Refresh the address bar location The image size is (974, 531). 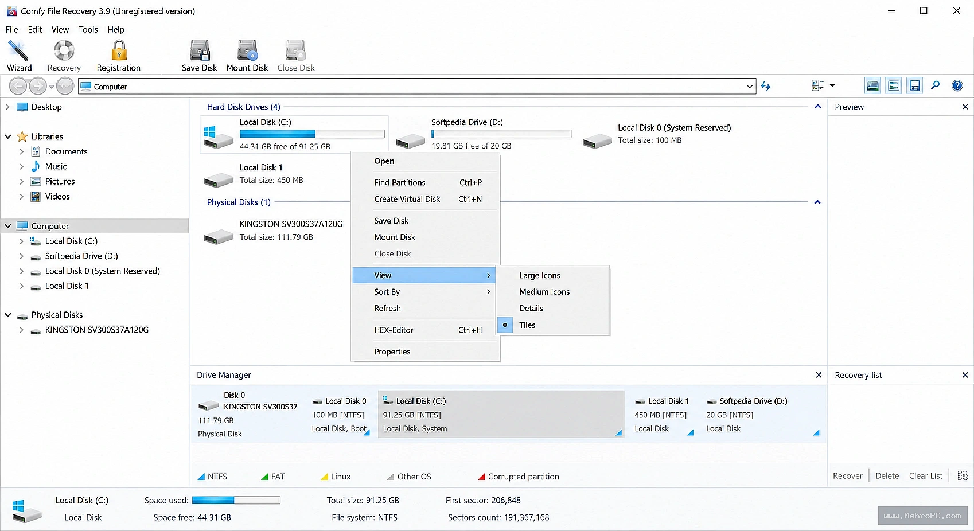coord(766,87)
